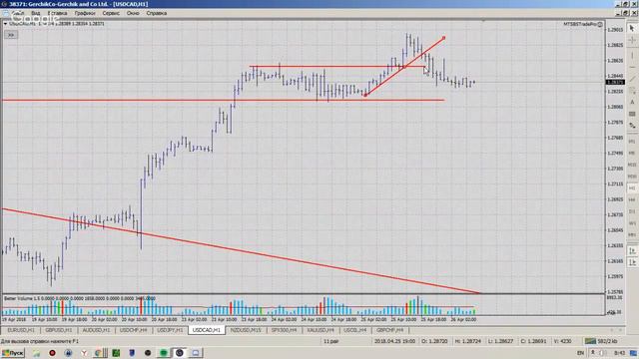The height and width of the screenshot is (359, 639).
Task: Open the Файл menu
Action: [x=18, y=13]
